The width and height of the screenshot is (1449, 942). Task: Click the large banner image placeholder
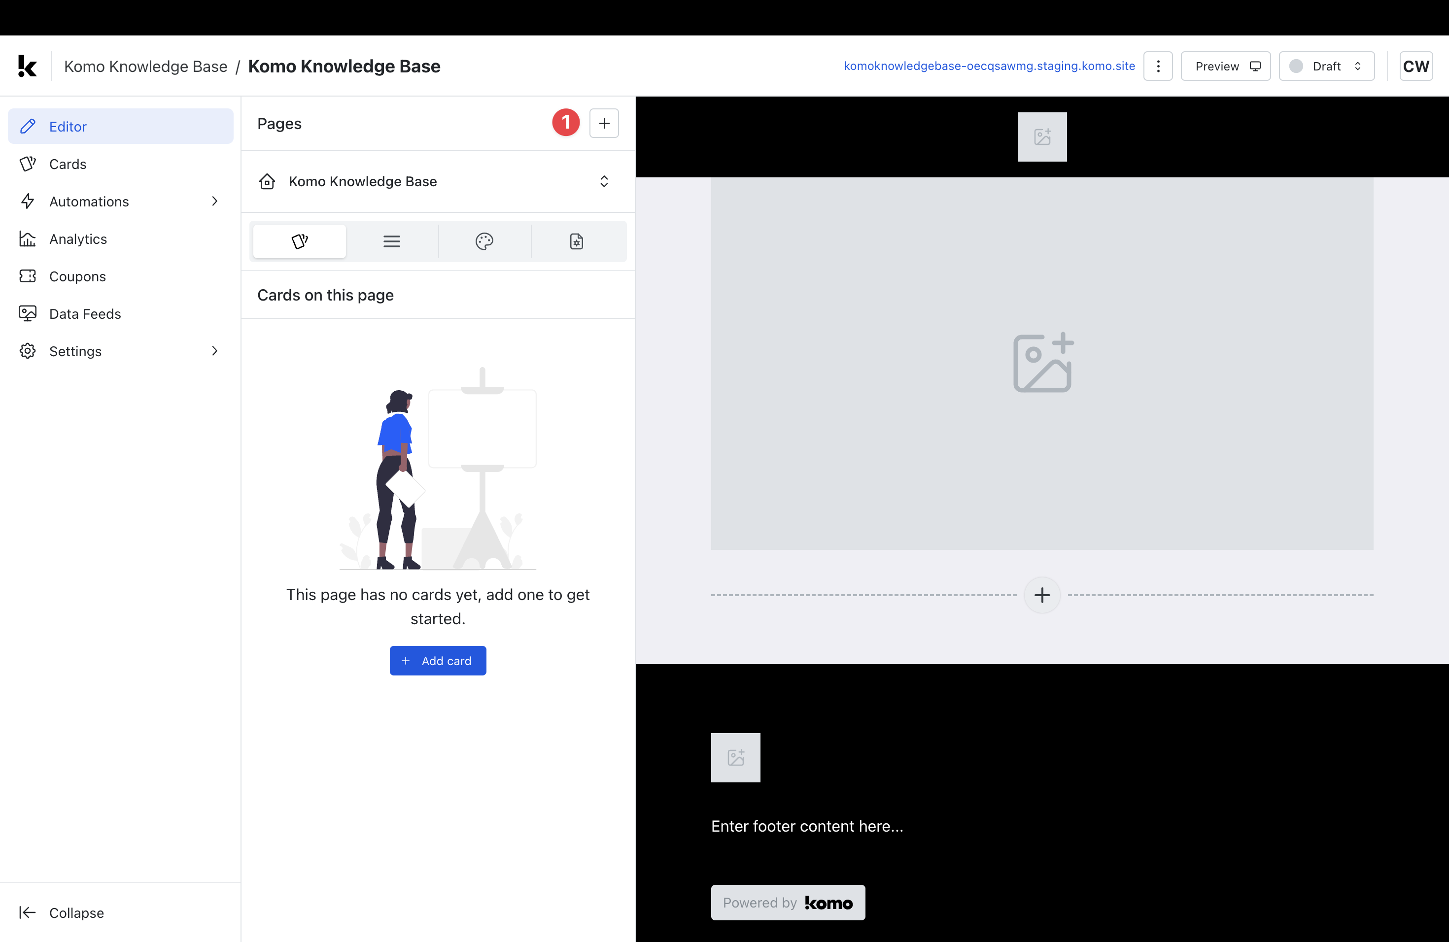coord(1042,363)
